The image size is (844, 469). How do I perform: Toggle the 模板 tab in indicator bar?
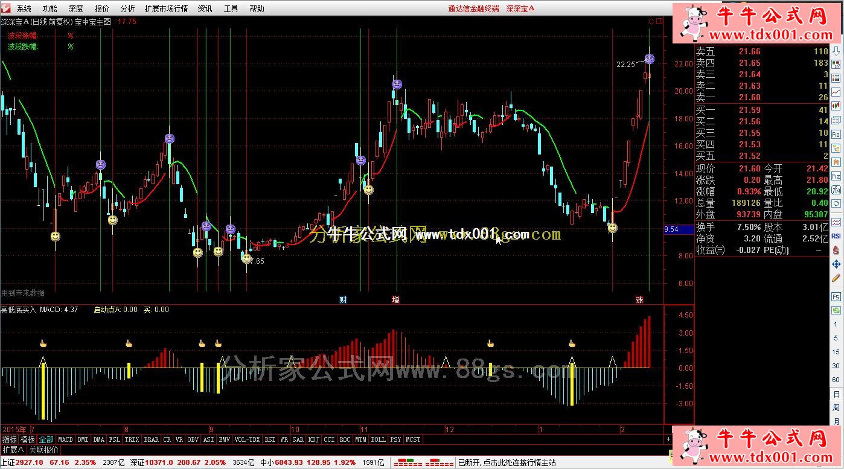[x=28, y=439]
